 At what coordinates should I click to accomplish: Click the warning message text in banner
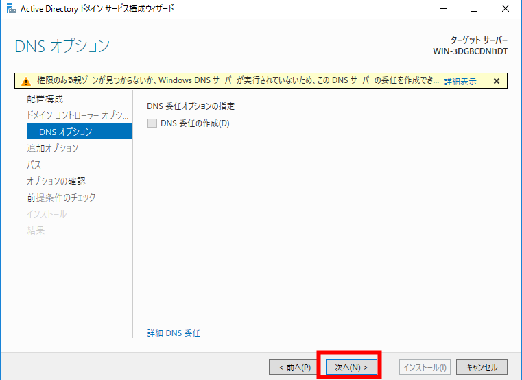(238, 81)
